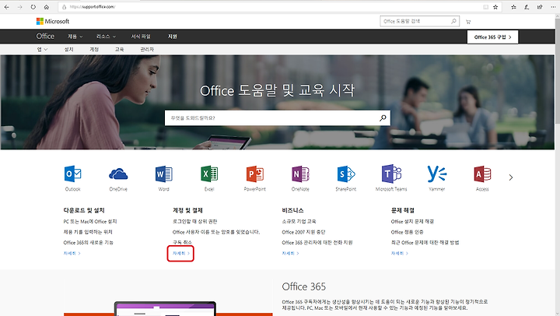The width and height of the screenshot is (560, 316).
Task: Open the browser favorites hub icon
Action: (513, 7)
